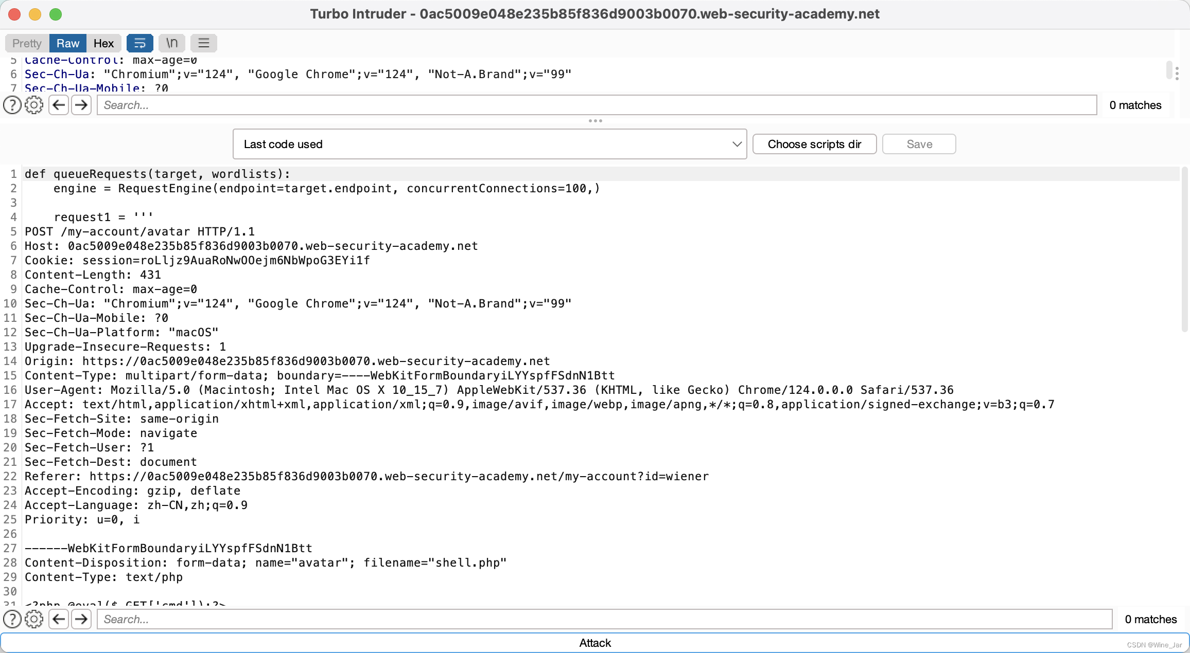The width and height of the screenshot is (1190, 653).
Task: Open the hamburger options menu icon
Action: (204, 43)
